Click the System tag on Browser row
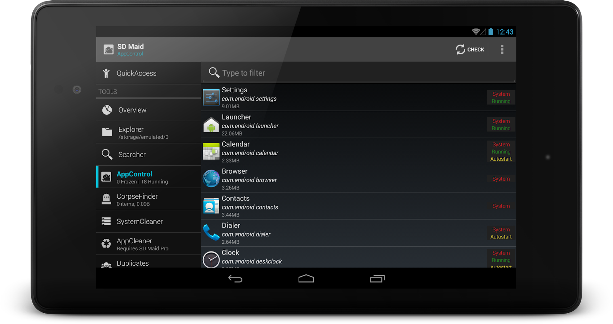613x324 pixels. click(501, 179)
